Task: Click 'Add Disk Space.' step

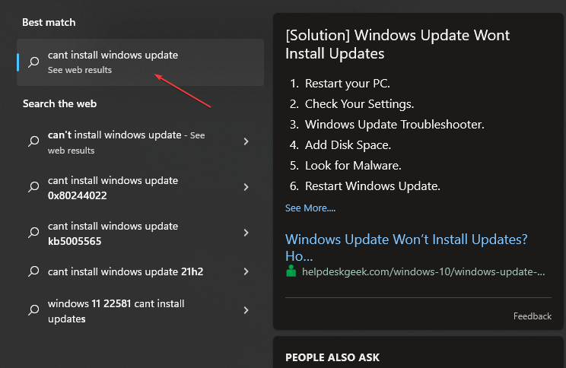Action: tap(348, 145)
